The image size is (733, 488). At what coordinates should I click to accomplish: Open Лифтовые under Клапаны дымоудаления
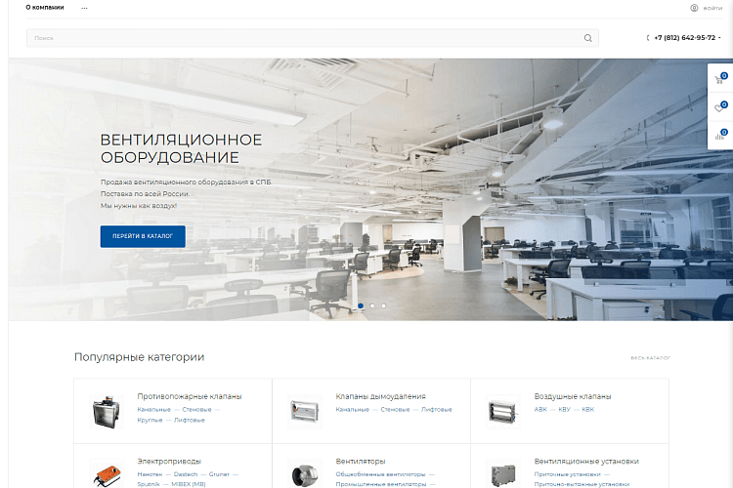point(437,410)
